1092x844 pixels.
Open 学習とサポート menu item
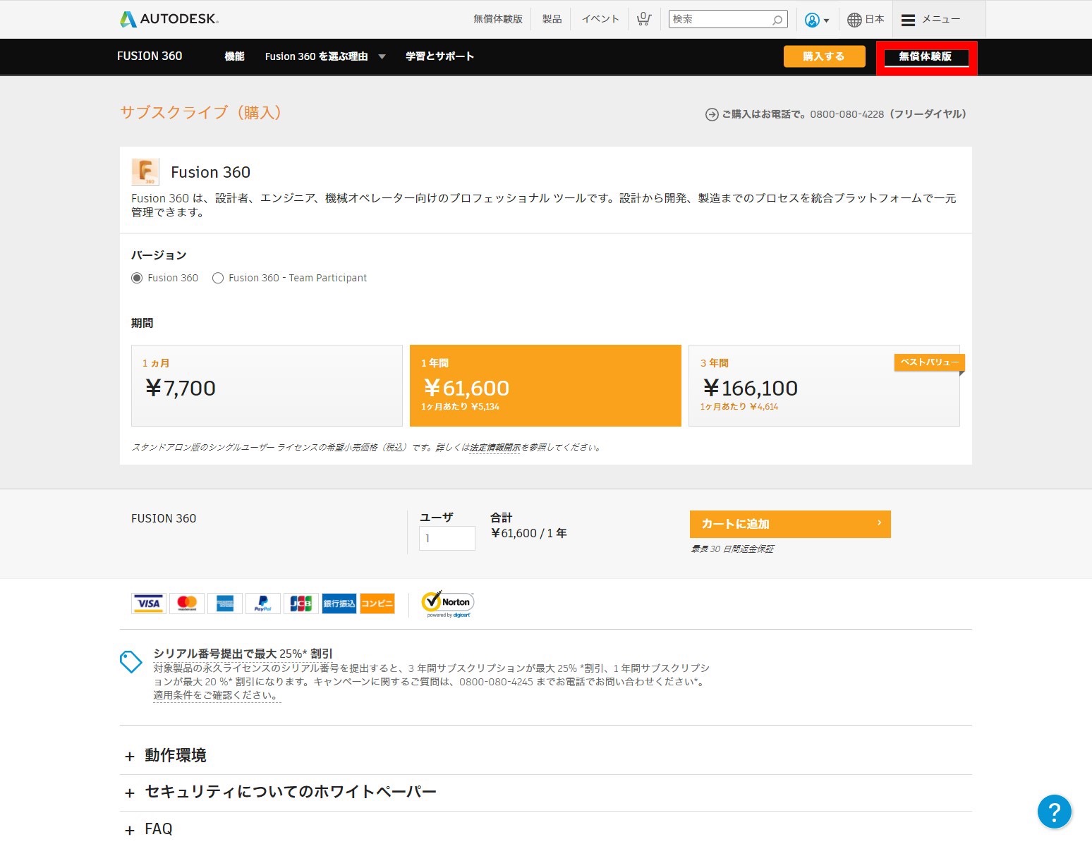pyautogui.click(x=440, y=56)
